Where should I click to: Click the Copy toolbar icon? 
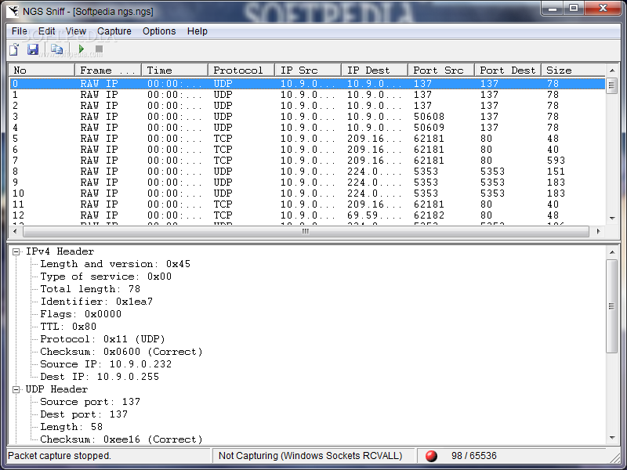click(56, 49)
